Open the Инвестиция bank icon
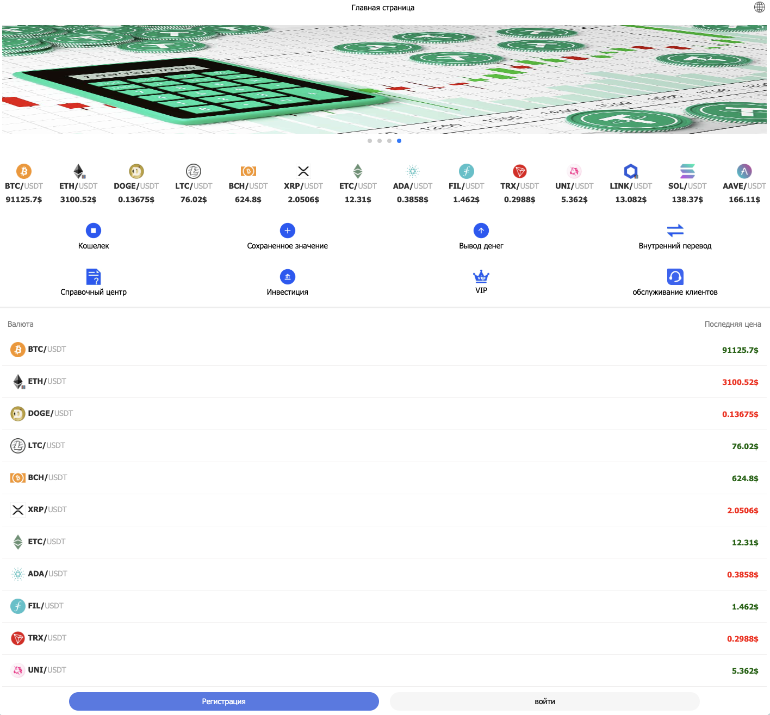The width and height of the screenshot is (770, 715). point(288,277)
